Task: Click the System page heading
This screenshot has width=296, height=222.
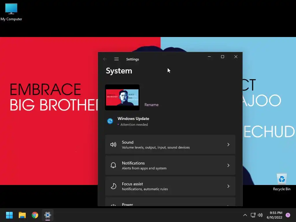Action: point(119,71)
